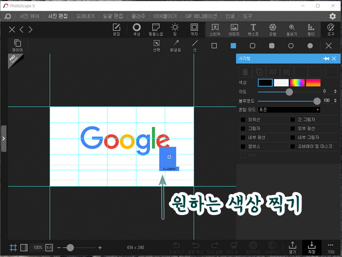Click the zoom slider handle

pyautogui.click(x=70, y=248)
